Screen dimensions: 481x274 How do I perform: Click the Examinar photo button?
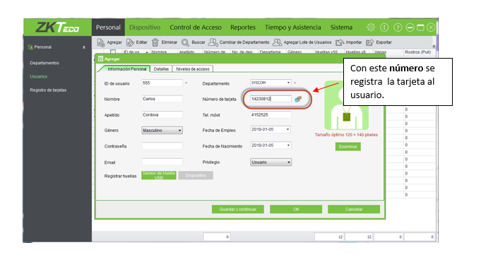[x=348, y=147]
